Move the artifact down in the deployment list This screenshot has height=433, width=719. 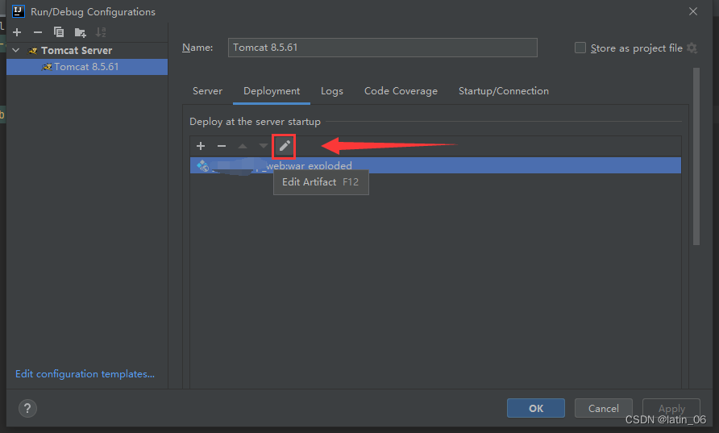coord(264,146)
